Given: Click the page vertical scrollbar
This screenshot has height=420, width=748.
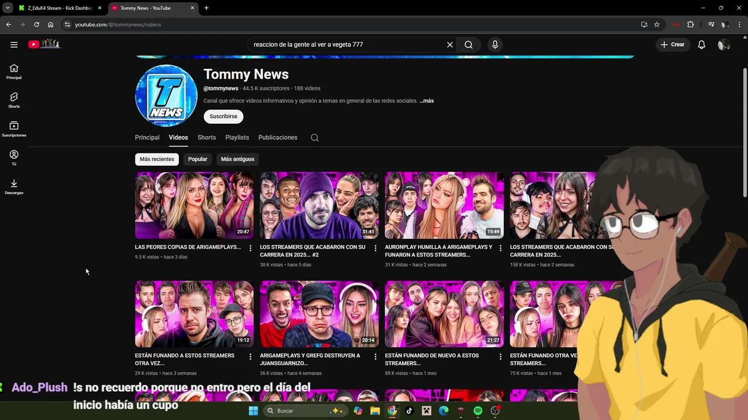Looking at the screenshot, I should (744, 132).
